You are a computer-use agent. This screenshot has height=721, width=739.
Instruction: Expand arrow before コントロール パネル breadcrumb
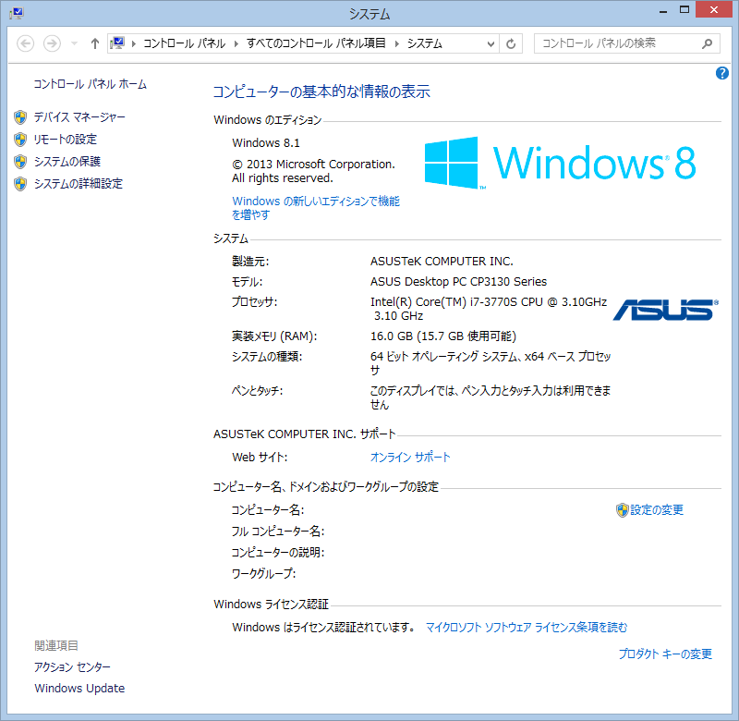pos(134,43)
